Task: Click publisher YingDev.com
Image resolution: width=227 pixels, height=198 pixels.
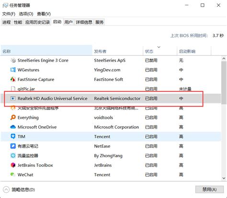Action: click(107, 70)
